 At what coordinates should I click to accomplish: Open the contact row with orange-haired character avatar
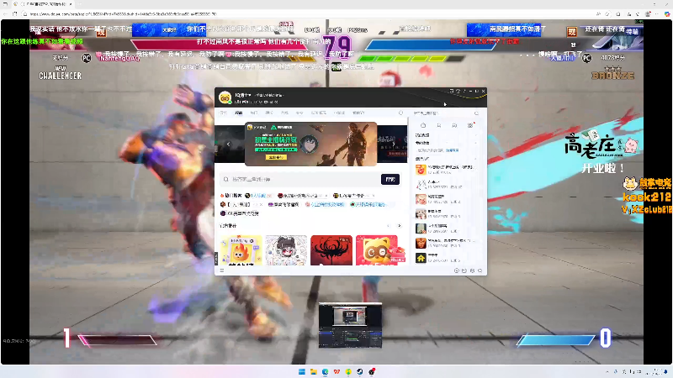click(446, 243)
